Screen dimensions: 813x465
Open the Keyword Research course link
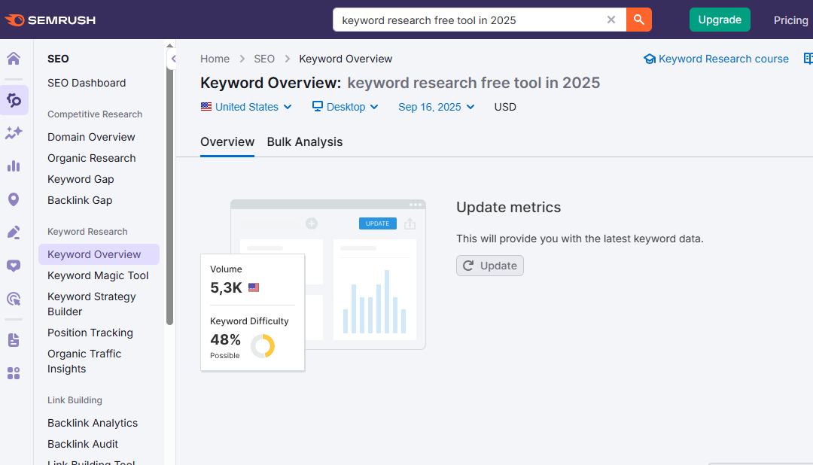click(x=716, y=58)
